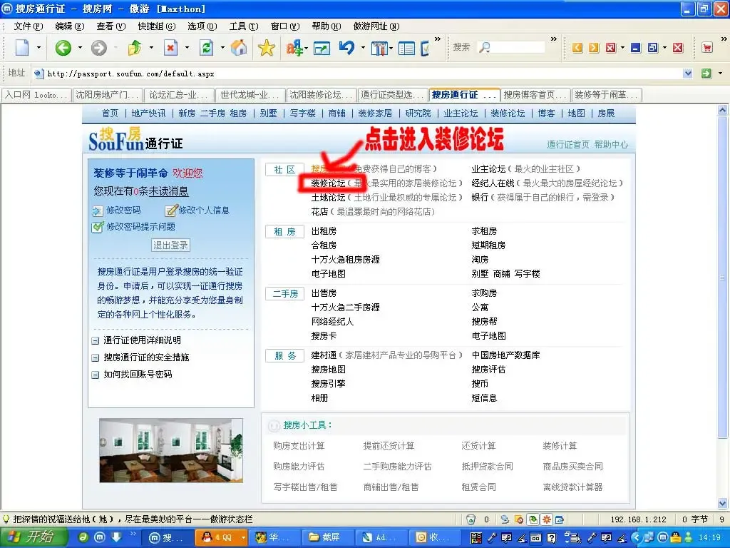
Task: Open dropdown arrow next to New page icon
Action: click(x=38, y=48)
